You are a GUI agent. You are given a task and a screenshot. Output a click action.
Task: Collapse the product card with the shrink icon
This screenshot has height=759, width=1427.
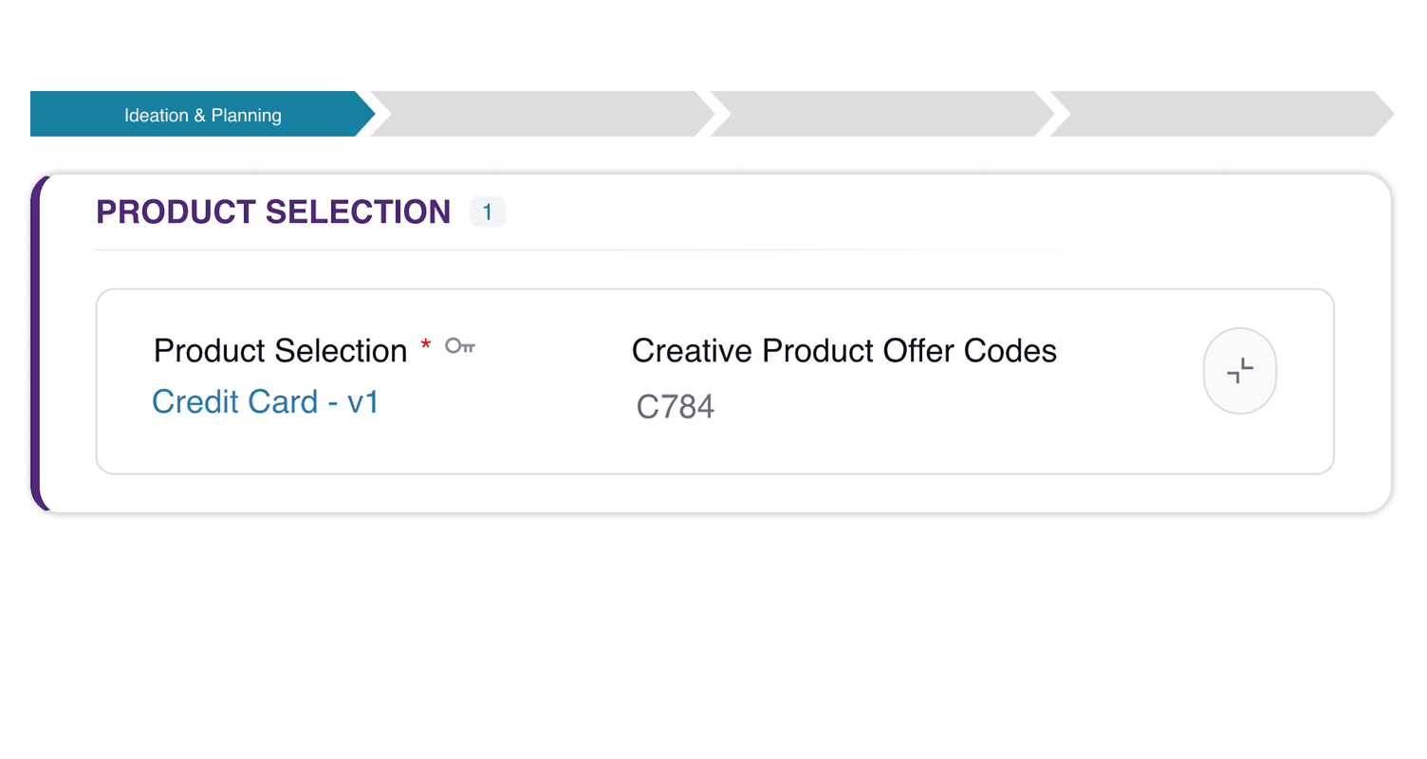pos(1239,371)
